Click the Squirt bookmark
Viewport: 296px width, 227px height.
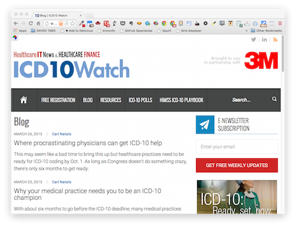click(x=165, y=31)
